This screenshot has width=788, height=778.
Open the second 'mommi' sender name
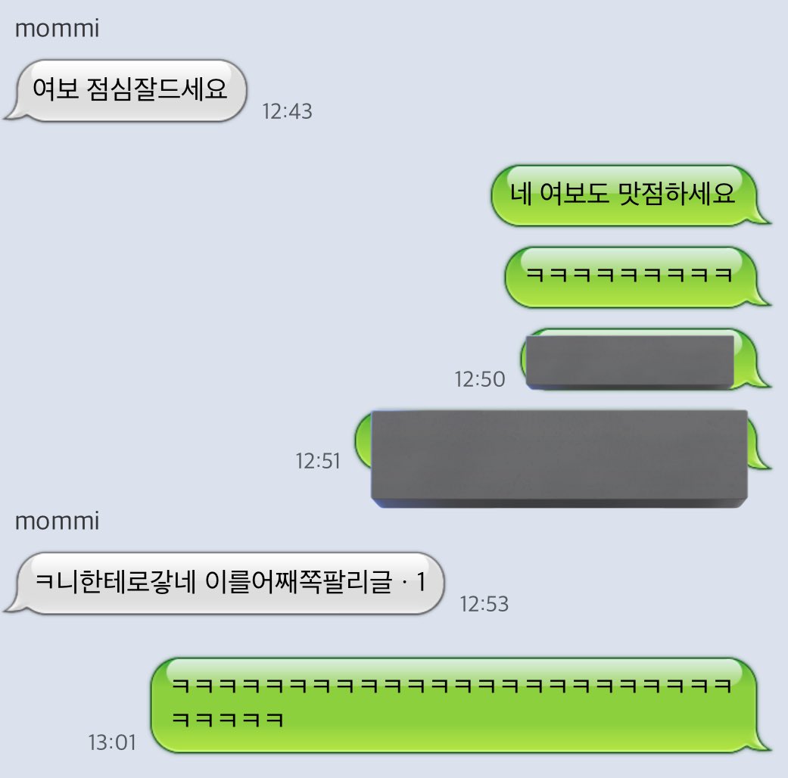click(x=58, y=521)
